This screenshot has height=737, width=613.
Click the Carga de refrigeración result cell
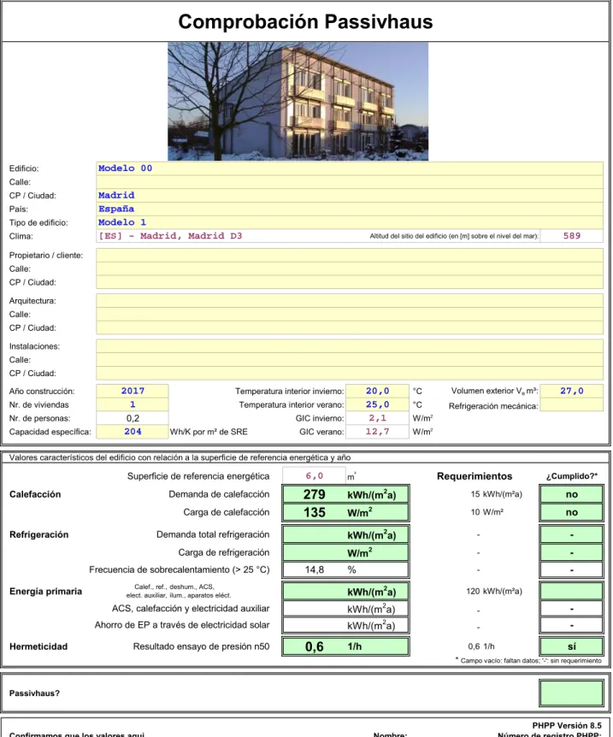[345, 552]
